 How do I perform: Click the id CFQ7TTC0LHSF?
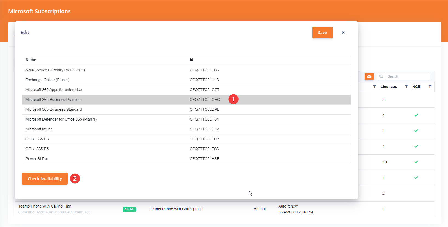coord(205,159)
